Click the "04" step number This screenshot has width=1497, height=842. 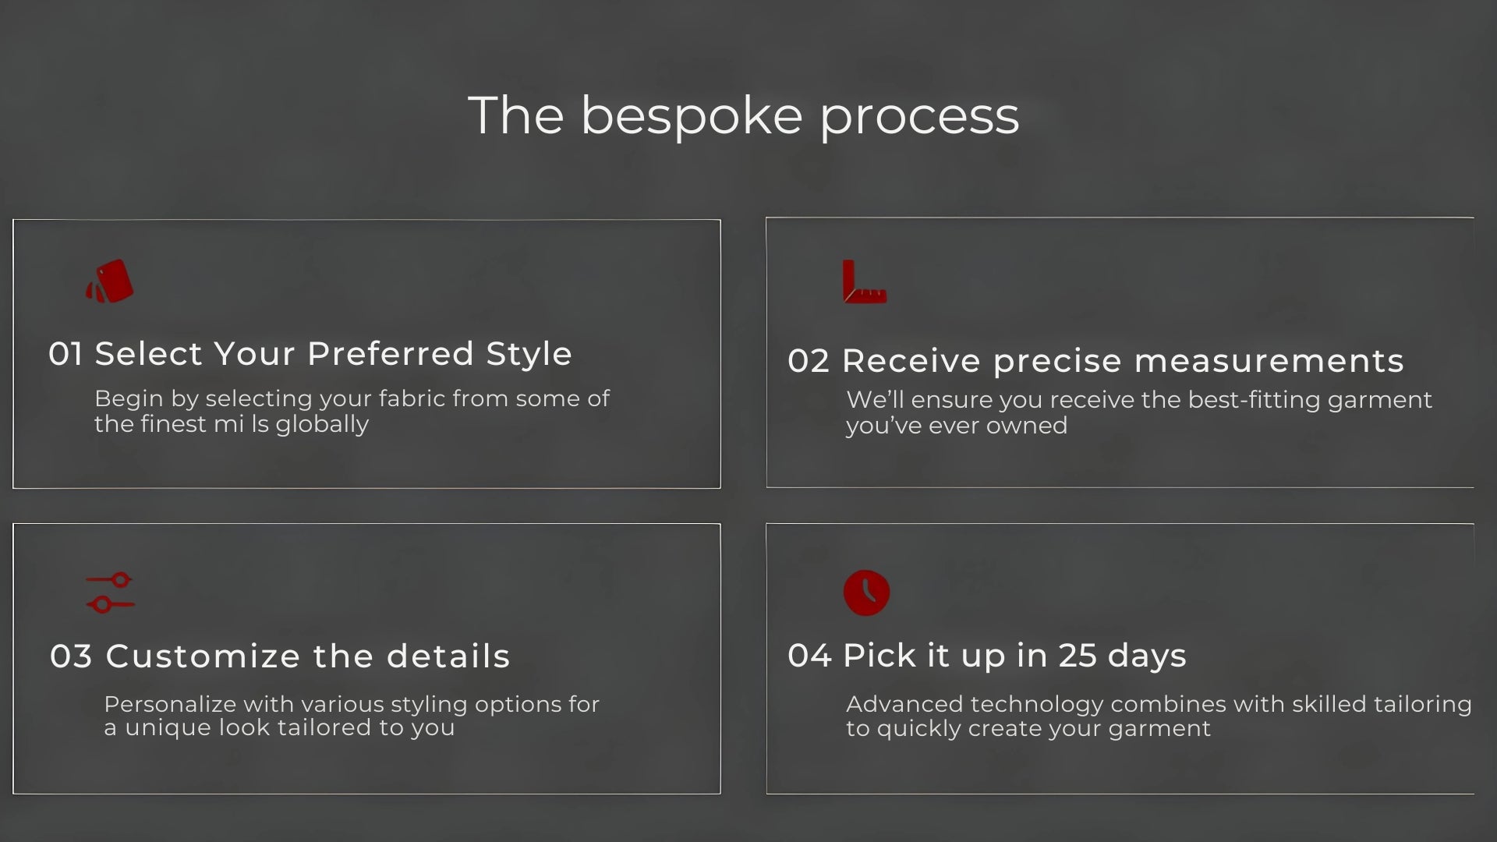click(809, 656)
